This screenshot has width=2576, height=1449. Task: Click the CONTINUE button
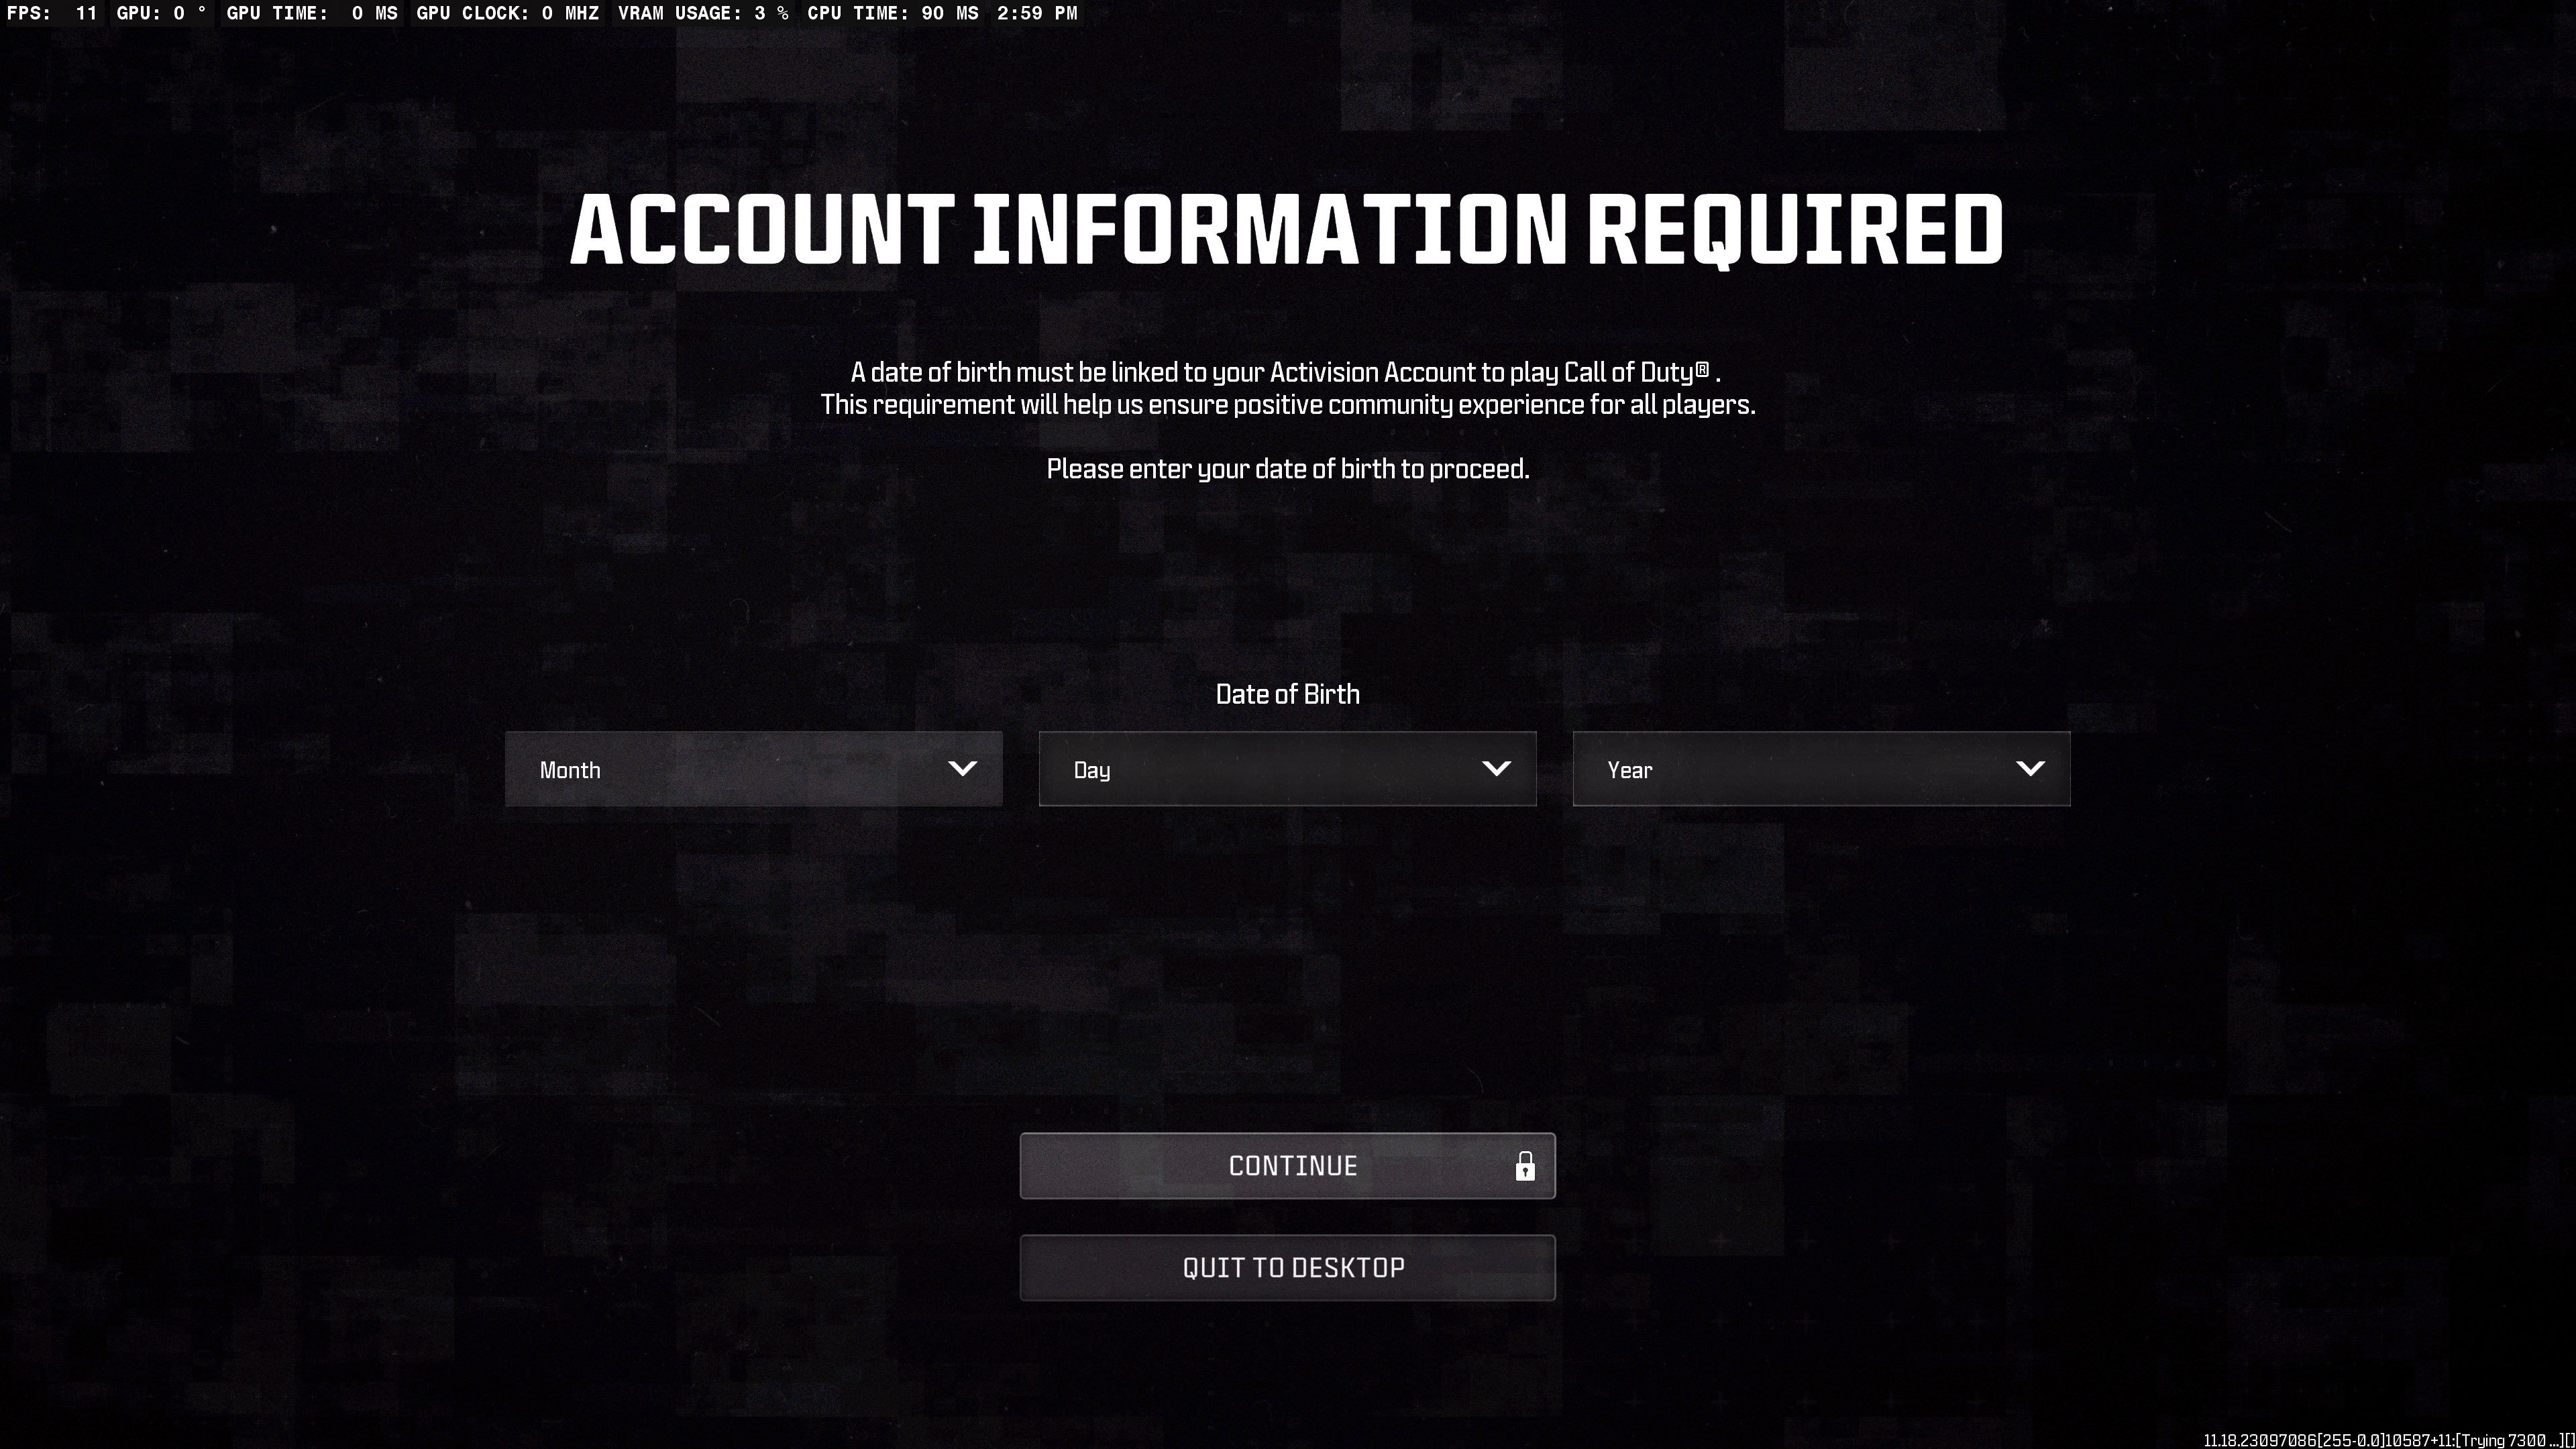1287,1166
